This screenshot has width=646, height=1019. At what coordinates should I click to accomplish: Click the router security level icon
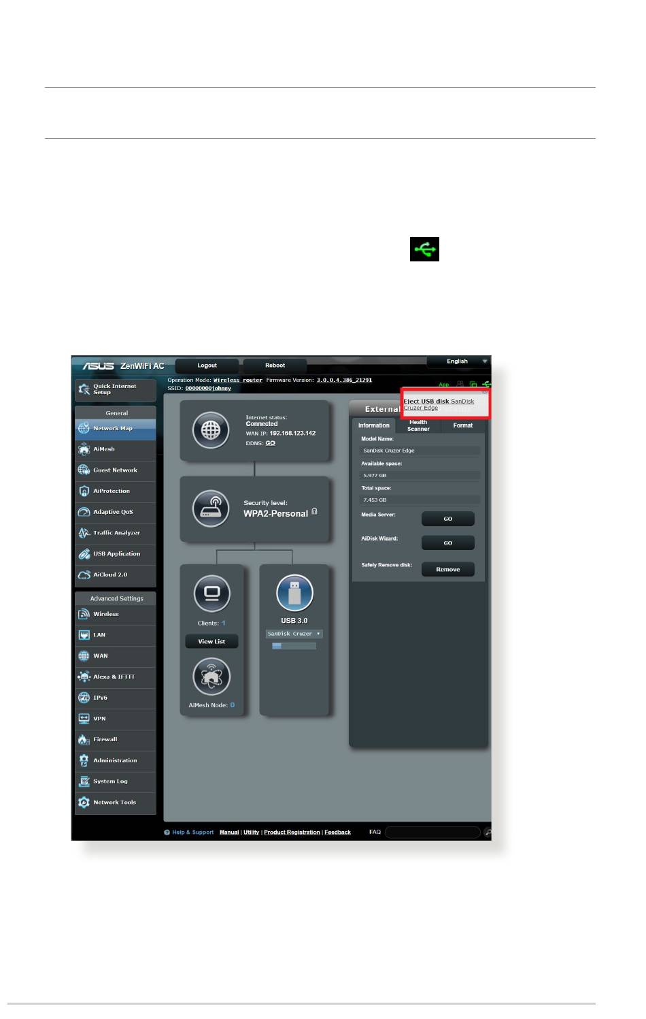coord(211,508)
